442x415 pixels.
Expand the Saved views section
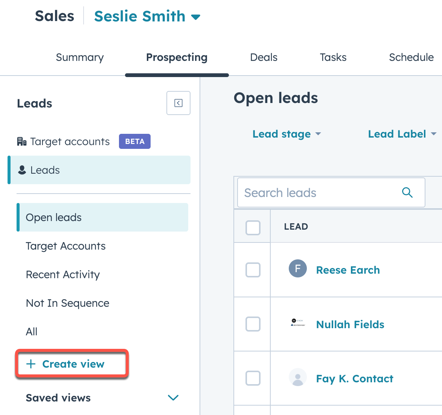173,398
